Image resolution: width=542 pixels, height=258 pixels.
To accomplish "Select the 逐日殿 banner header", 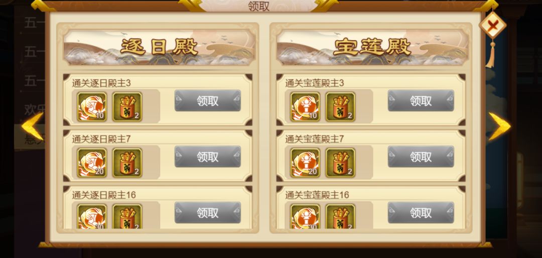I will click(160, 48).
